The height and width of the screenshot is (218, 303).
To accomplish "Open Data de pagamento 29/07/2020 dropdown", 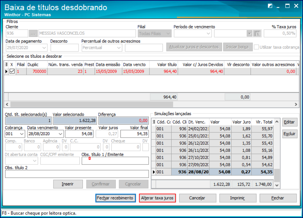I will pos(44,47).
